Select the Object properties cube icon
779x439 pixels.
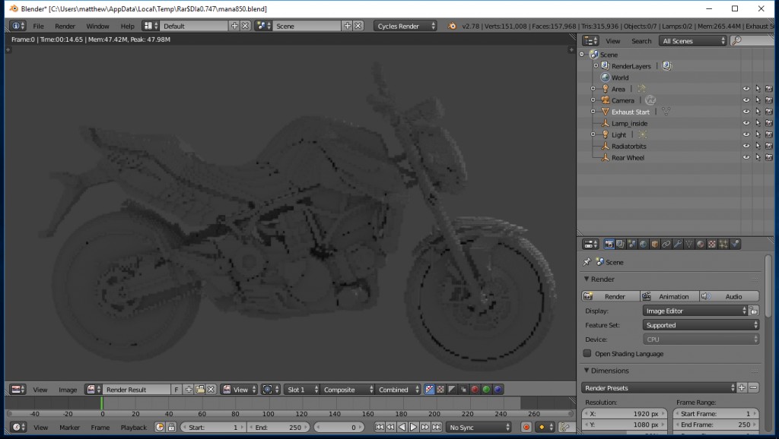[654, 243]
